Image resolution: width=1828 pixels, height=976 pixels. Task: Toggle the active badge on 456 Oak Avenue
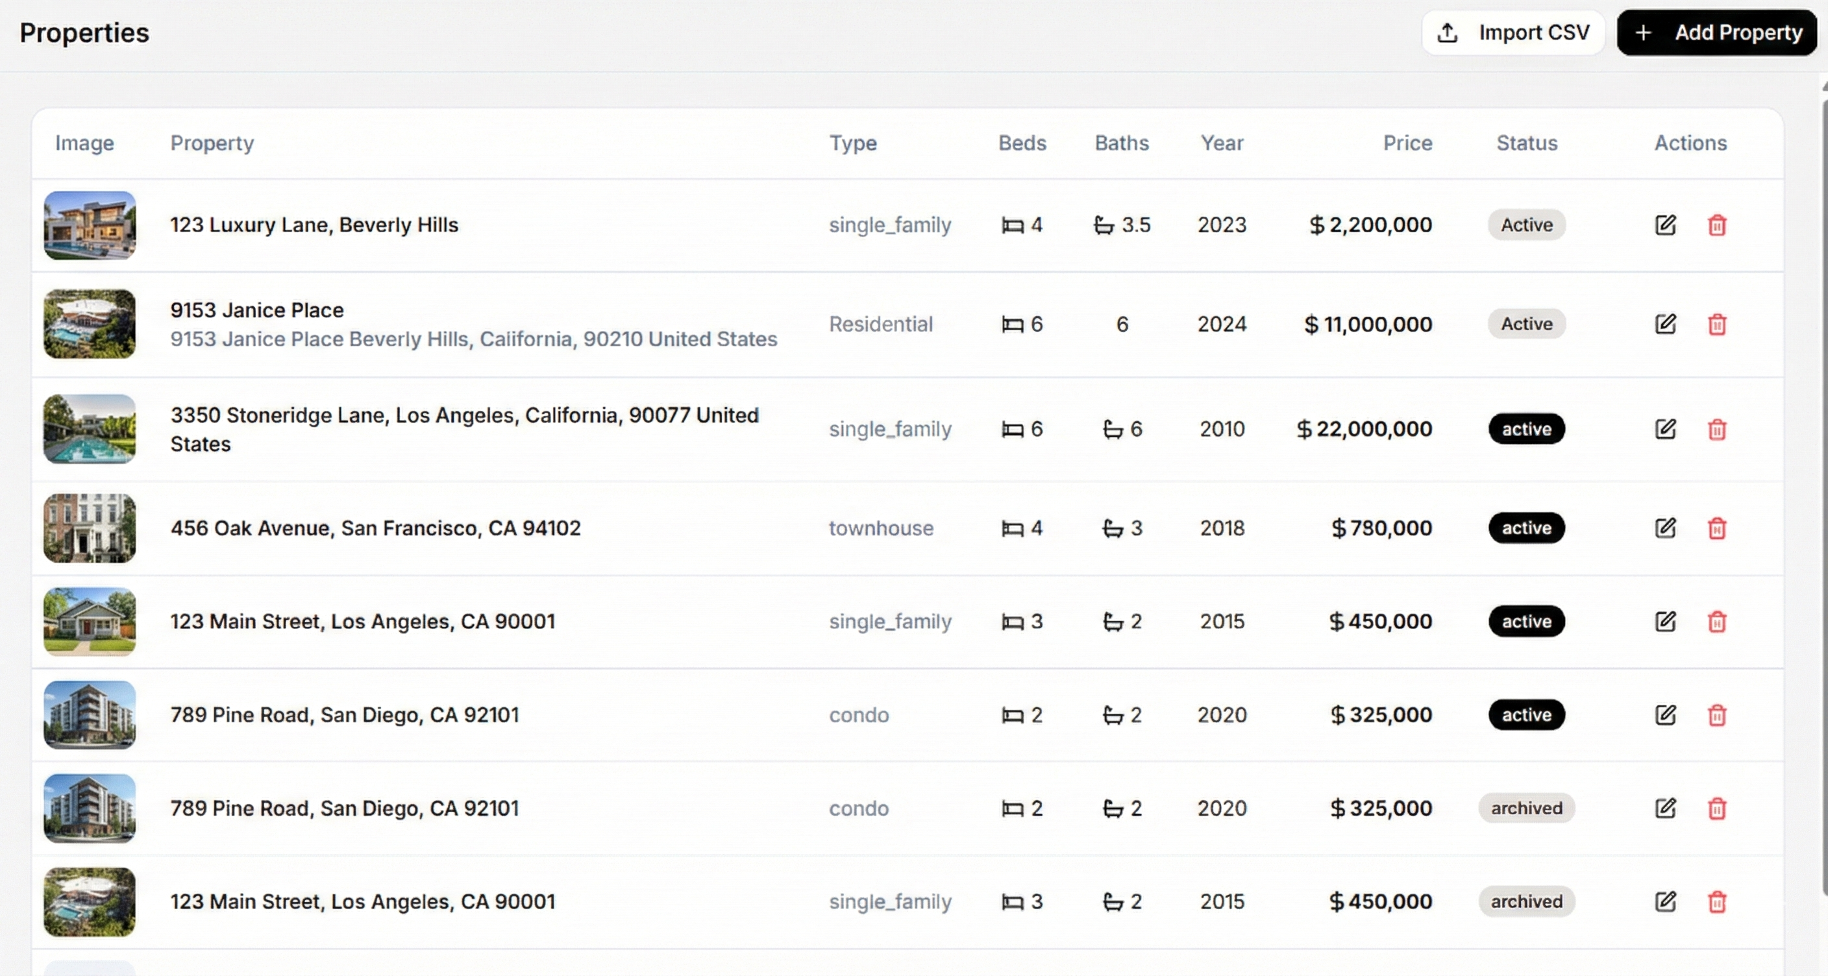(1525, 528)
